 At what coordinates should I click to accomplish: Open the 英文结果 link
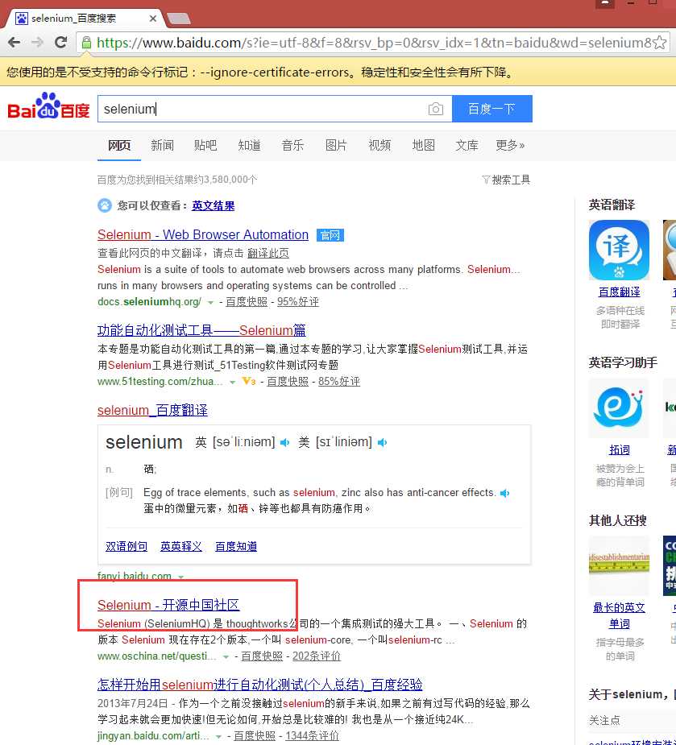pyautogui.click(x=213, y=205)
